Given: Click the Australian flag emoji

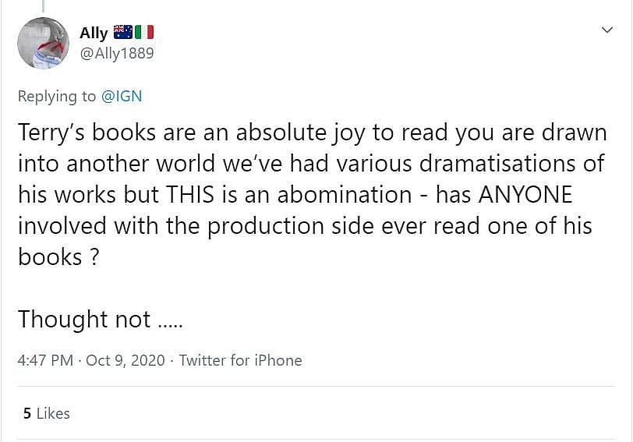Looking at the screenshot, I should coord(123,32).
